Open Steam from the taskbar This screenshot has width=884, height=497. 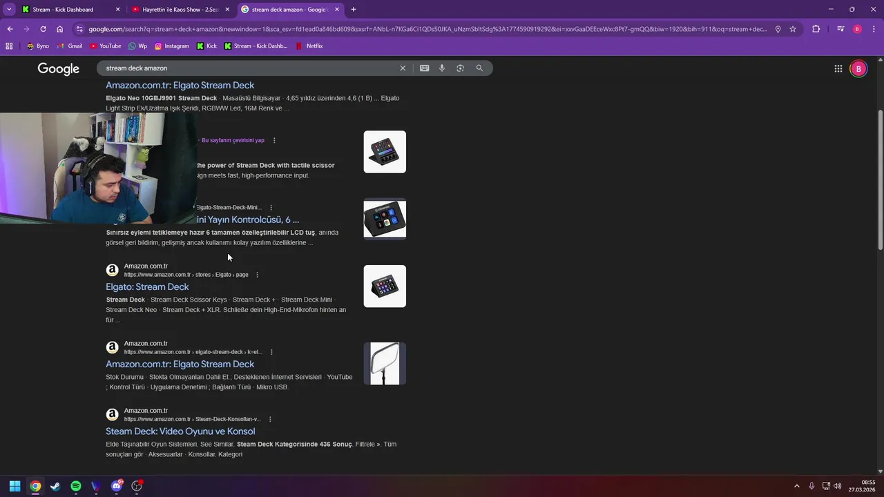point(55,486)
